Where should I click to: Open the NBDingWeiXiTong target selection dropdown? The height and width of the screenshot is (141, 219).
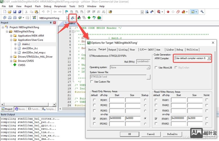pyautogui.click(x=68, y=18)
